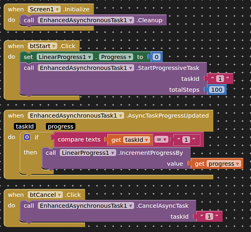Click taskId text "1" in CancelAsyncTask block

(x=209, y=217)
